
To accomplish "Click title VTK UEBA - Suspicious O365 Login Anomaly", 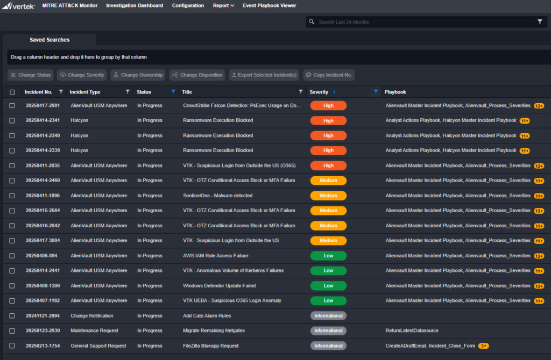I will pyautogui.click(x=232, y=301).
